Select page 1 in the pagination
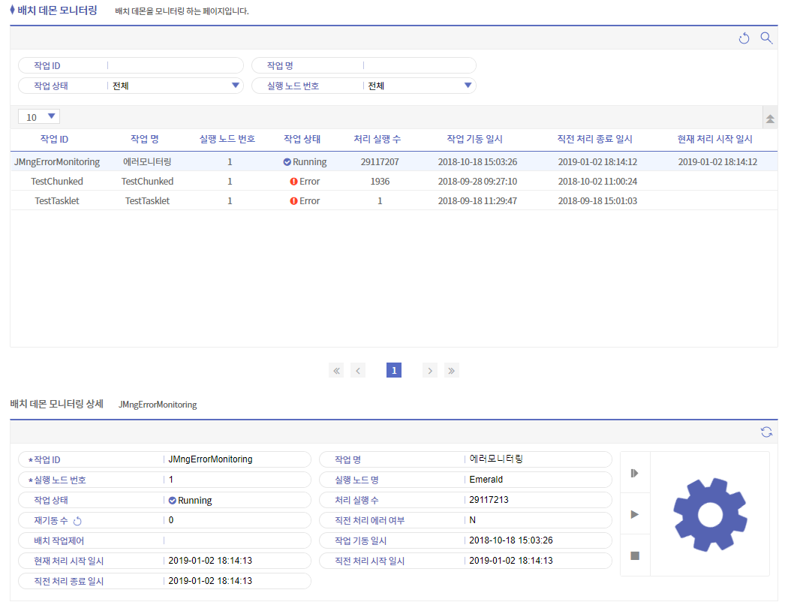 (394, 371)
